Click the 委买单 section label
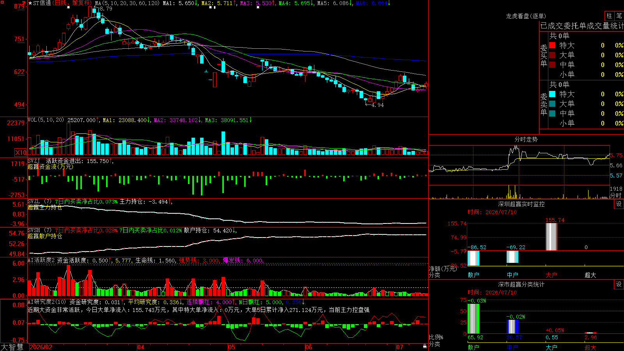 [544, 56]
